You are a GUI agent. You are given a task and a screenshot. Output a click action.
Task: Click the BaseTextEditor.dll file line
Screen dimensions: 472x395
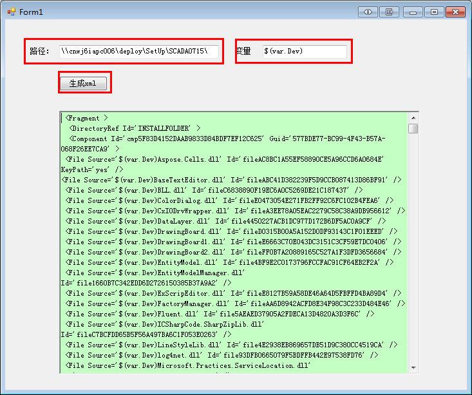pos(231,180)
